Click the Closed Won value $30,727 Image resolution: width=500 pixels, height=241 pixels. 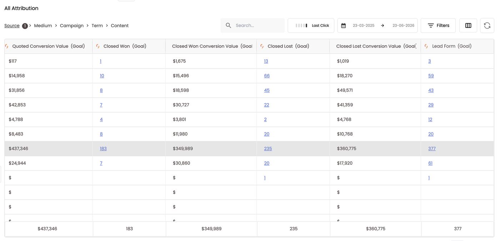[181, 105]
